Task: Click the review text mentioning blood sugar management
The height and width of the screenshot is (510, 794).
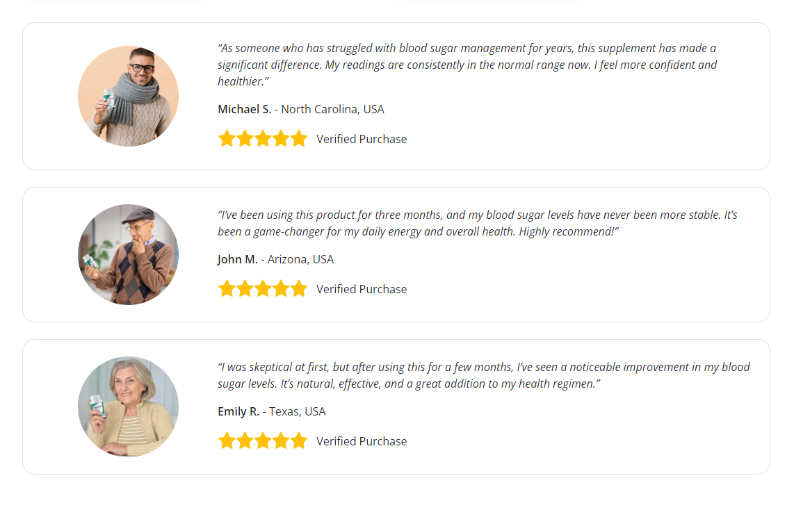Action: tap(467, 65)
